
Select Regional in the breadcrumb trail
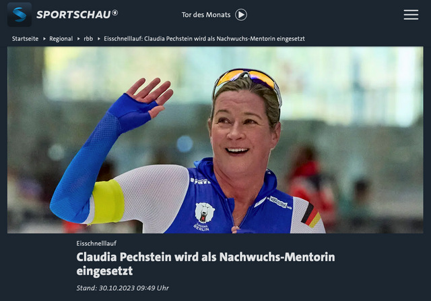pos(61,38)
